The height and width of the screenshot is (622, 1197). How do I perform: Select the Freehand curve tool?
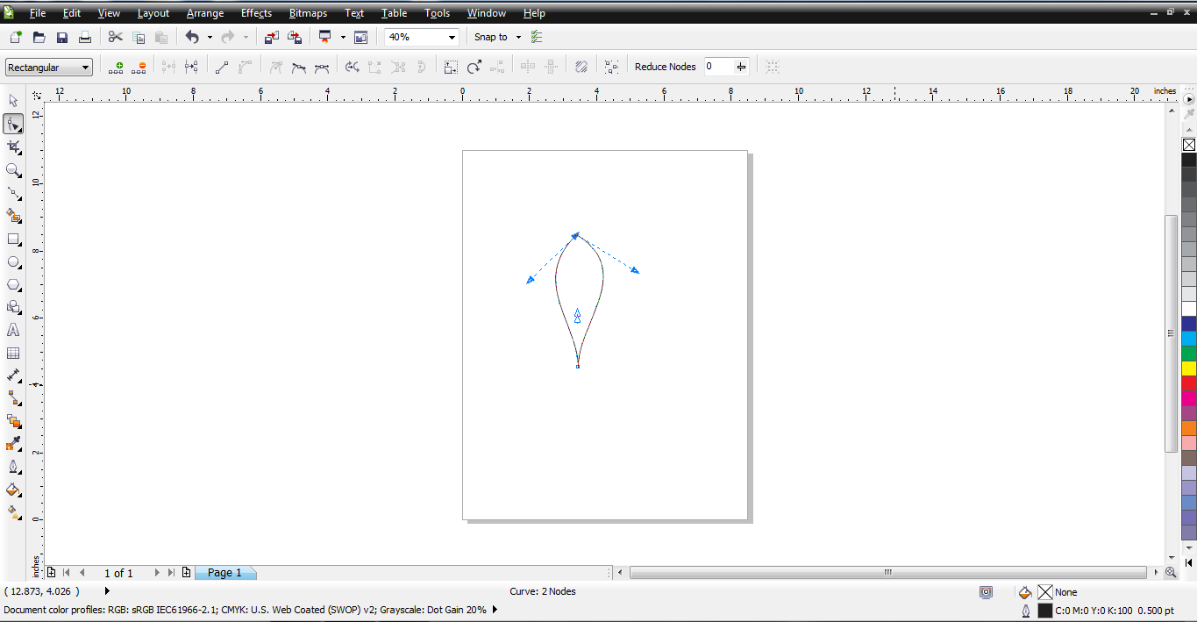pos(13,192)
